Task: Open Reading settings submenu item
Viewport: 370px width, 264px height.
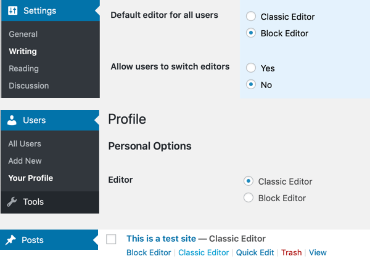Action: (x=23, y=68)
